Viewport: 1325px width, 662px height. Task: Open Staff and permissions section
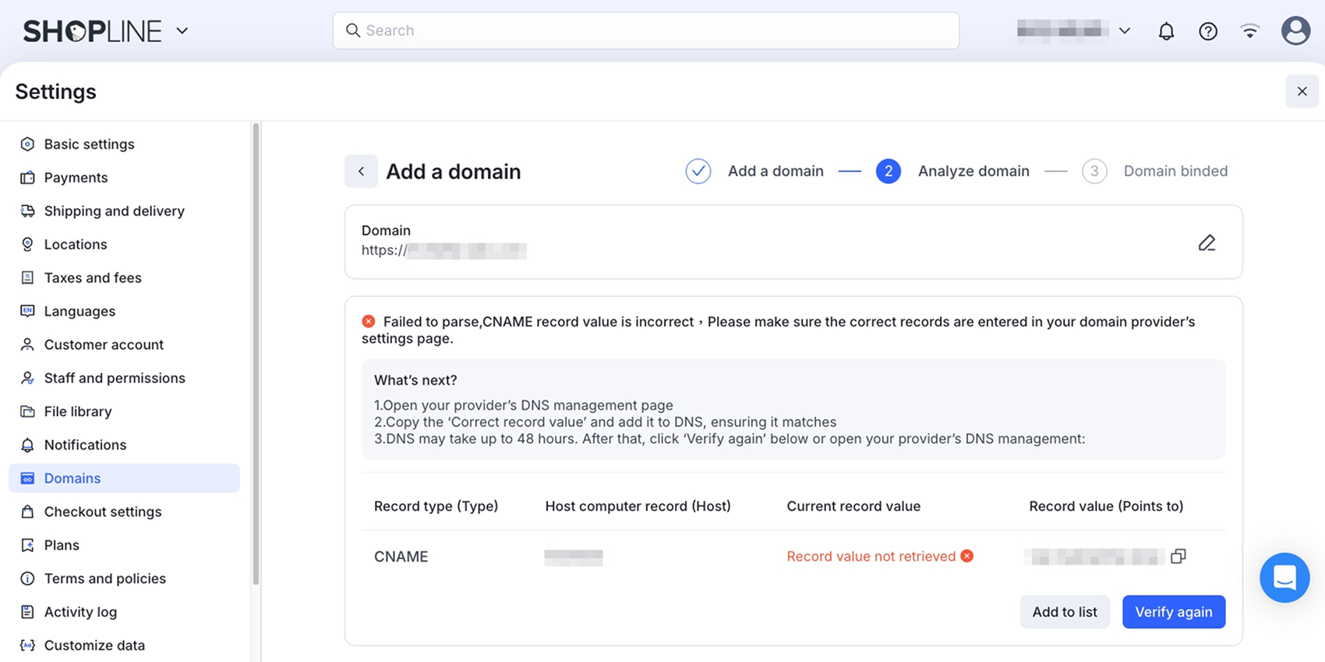[x=115, y=378]
